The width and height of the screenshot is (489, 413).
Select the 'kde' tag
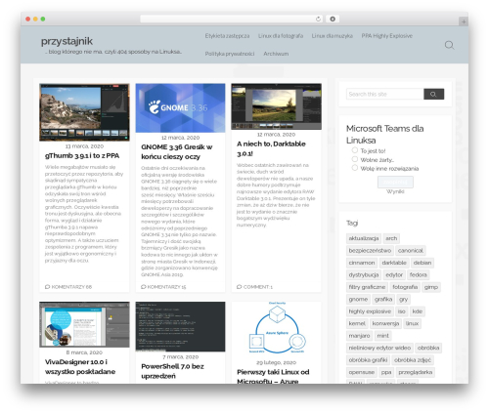418,311
